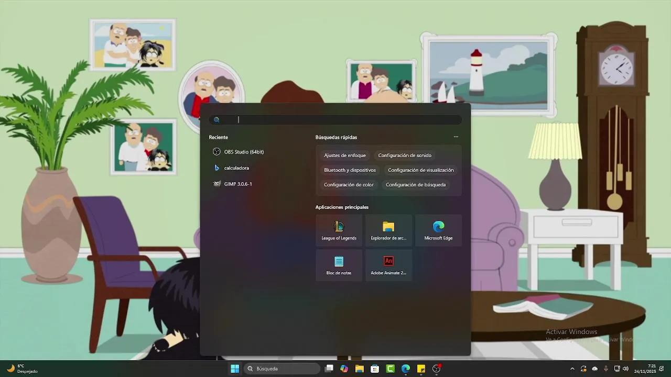671x377 pixels.
Task: Open Bluetooth y dispositivos quick search
Action: (350, 170)
